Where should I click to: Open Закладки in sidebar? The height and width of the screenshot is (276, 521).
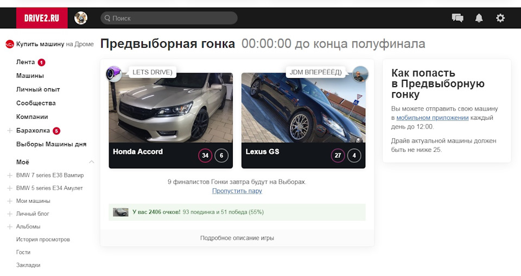(x=28, y=265)
